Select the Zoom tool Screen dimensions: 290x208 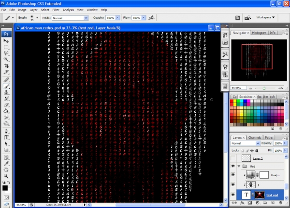6,176
